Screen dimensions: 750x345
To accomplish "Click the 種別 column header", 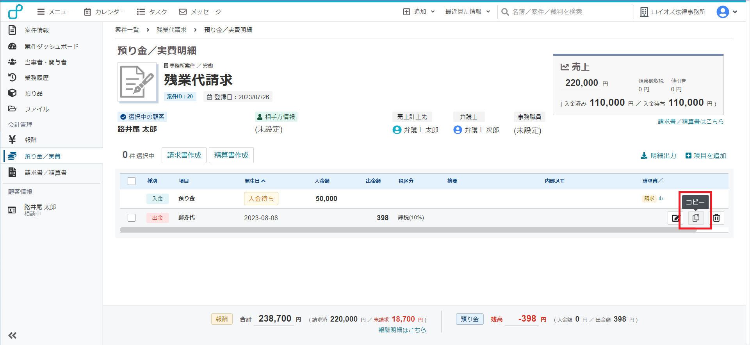I will click(152, 181).
